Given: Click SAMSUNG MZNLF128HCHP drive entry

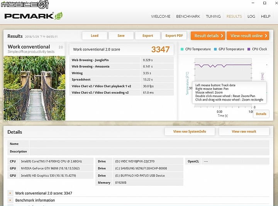Looking at the screenshot, I should click(x=141, y=168).
